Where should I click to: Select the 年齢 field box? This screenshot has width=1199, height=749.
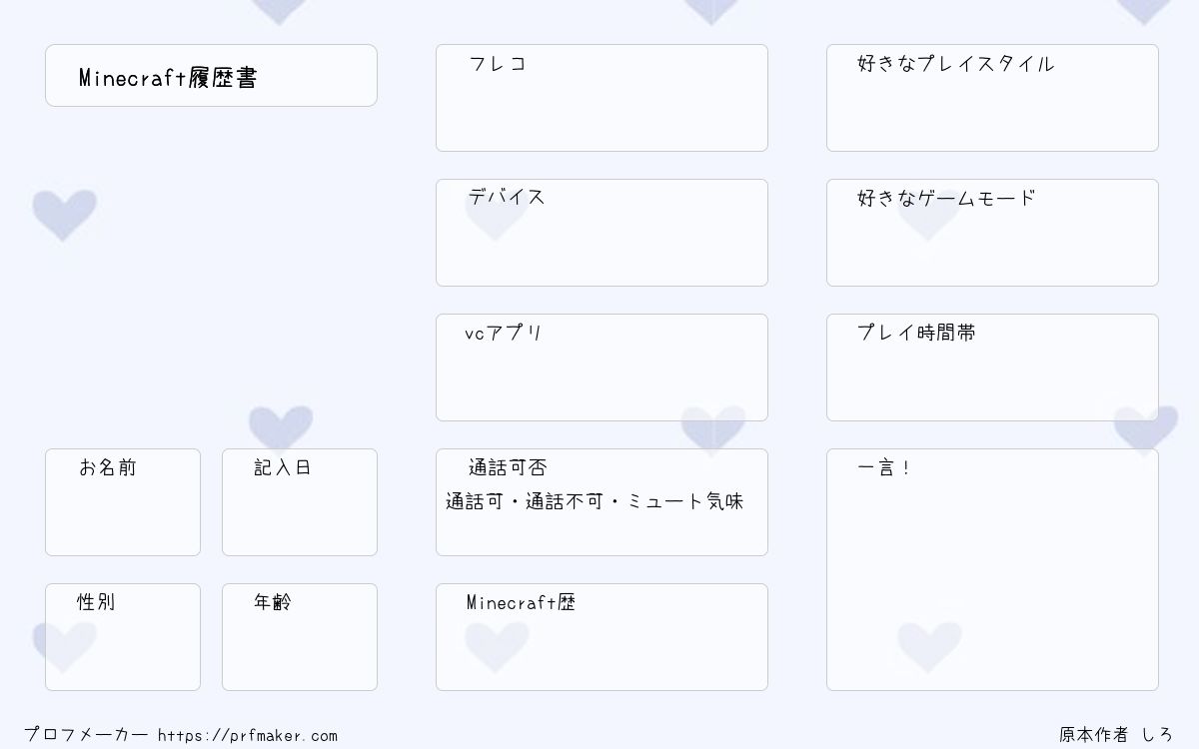(300, 637)
